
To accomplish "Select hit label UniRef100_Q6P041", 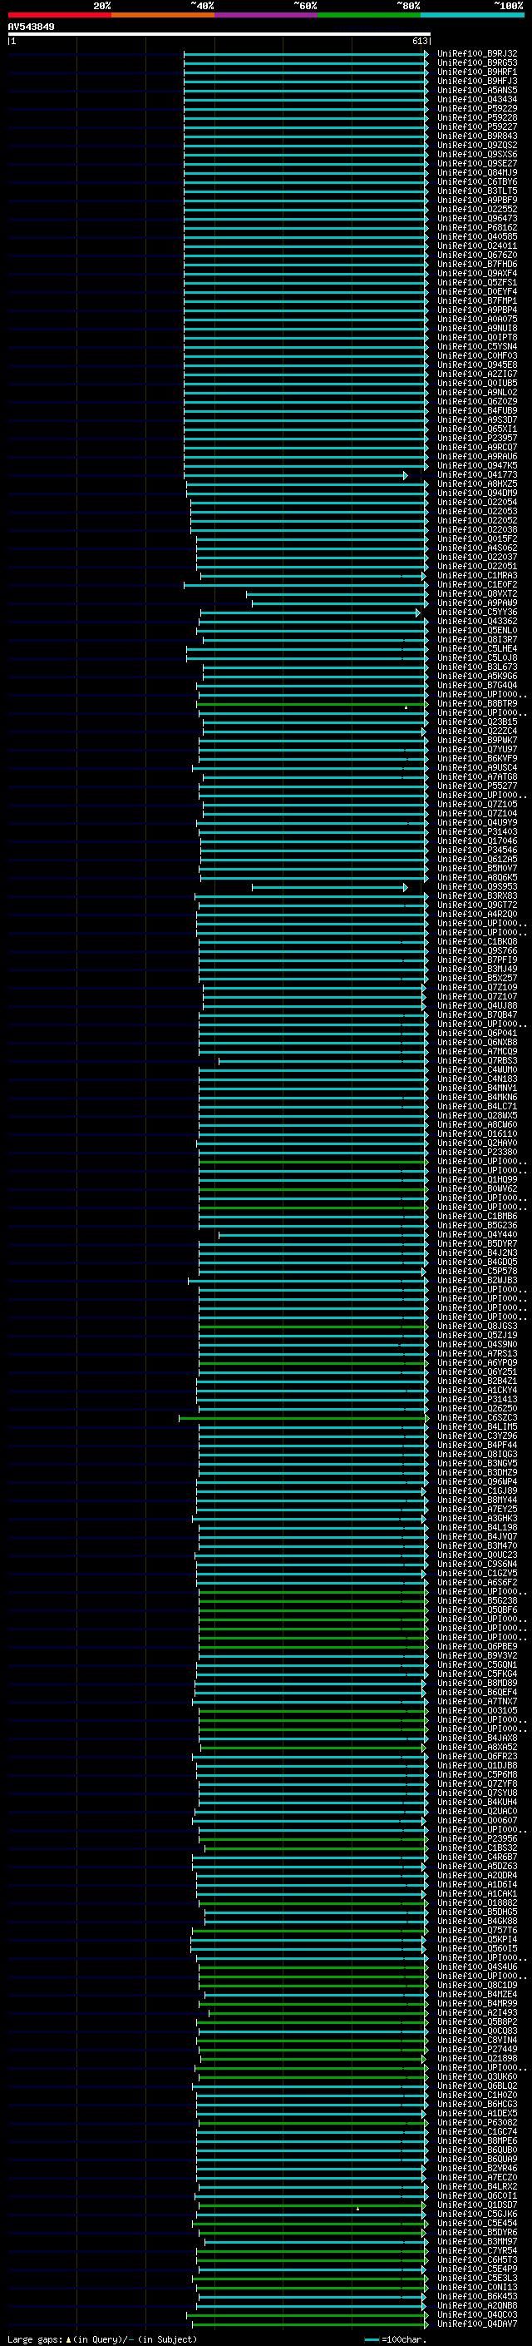I will click(476, 1034).
